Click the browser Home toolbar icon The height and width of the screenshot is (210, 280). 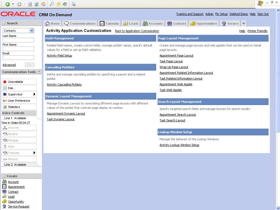pyautogui.click(x=43, y=4)
